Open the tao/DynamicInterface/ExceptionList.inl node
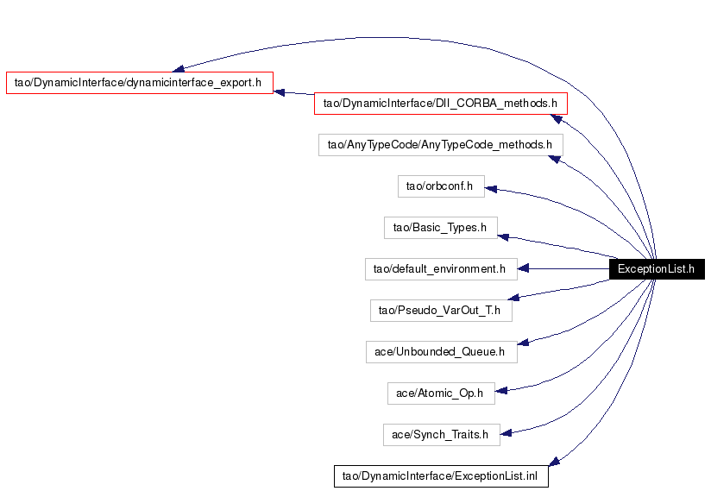This screenshot has height=491, width=711. click(x=441, y=476)
